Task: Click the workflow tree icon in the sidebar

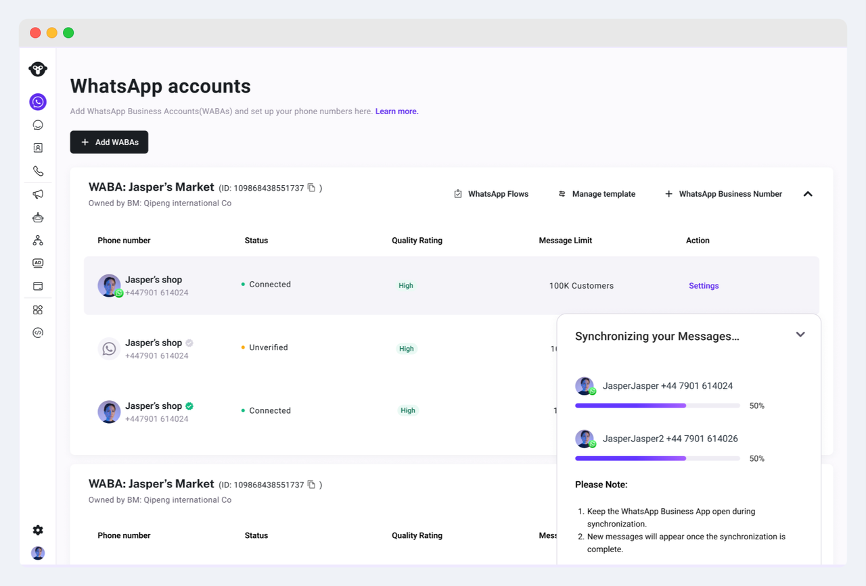Action: coord(38,240)
